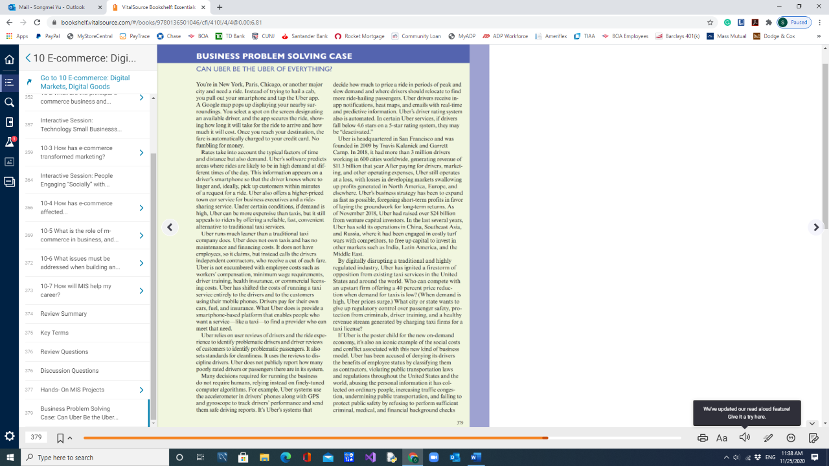Open the notebook panel icon in sidebar
This screenshot has width=829, height=466.
(x=9, y=182)
